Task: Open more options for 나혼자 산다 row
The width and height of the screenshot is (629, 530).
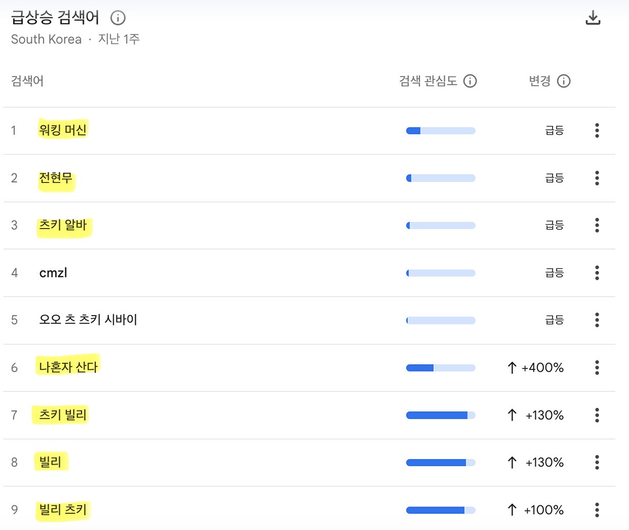Action: pyautogui.click(x=597, y=367)
